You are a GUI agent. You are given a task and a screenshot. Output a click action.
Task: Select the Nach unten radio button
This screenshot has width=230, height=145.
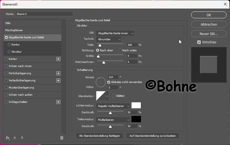point(120,50)
